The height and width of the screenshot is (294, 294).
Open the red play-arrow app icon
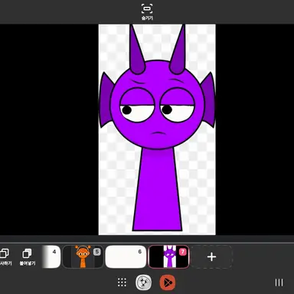click(x=168, y=283)
